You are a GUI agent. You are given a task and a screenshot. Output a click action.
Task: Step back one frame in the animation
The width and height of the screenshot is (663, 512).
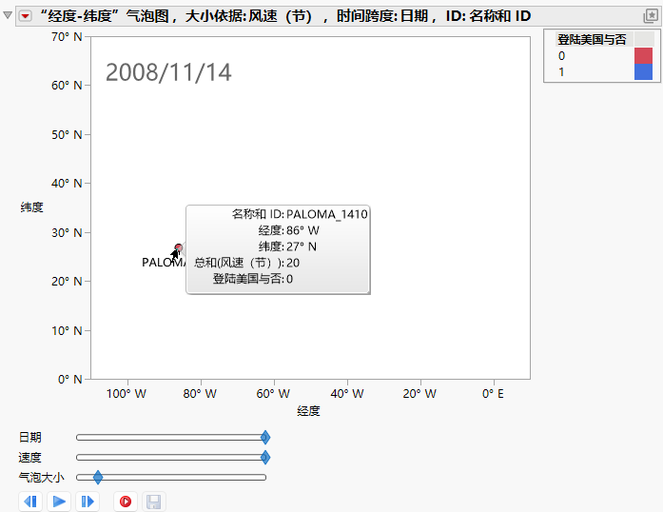pyautogui.click(x=30, y=502)
